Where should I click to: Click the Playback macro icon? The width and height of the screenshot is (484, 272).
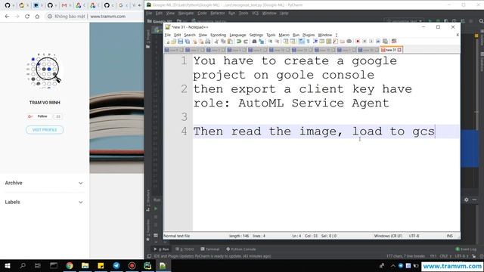[x=371, y=42]
